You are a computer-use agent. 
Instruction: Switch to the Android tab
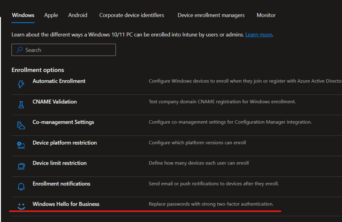[x=78, y=15]
